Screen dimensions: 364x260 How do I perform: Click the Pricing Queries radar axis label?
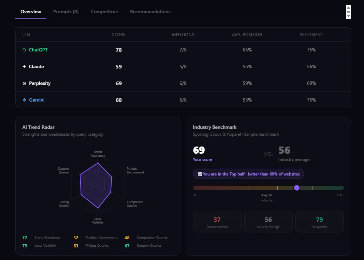pyautogui.click(x=64, y=204)
